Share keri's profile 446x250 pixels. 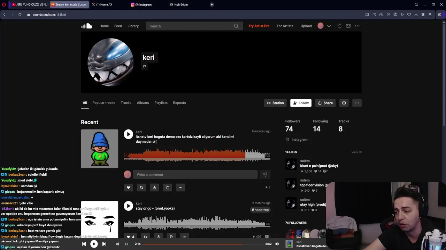[325, 103]
